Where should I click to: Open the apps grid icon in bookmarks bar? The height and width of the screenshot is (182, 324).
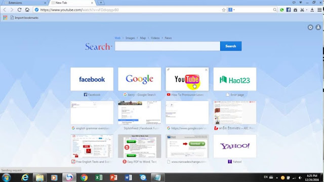5,18
